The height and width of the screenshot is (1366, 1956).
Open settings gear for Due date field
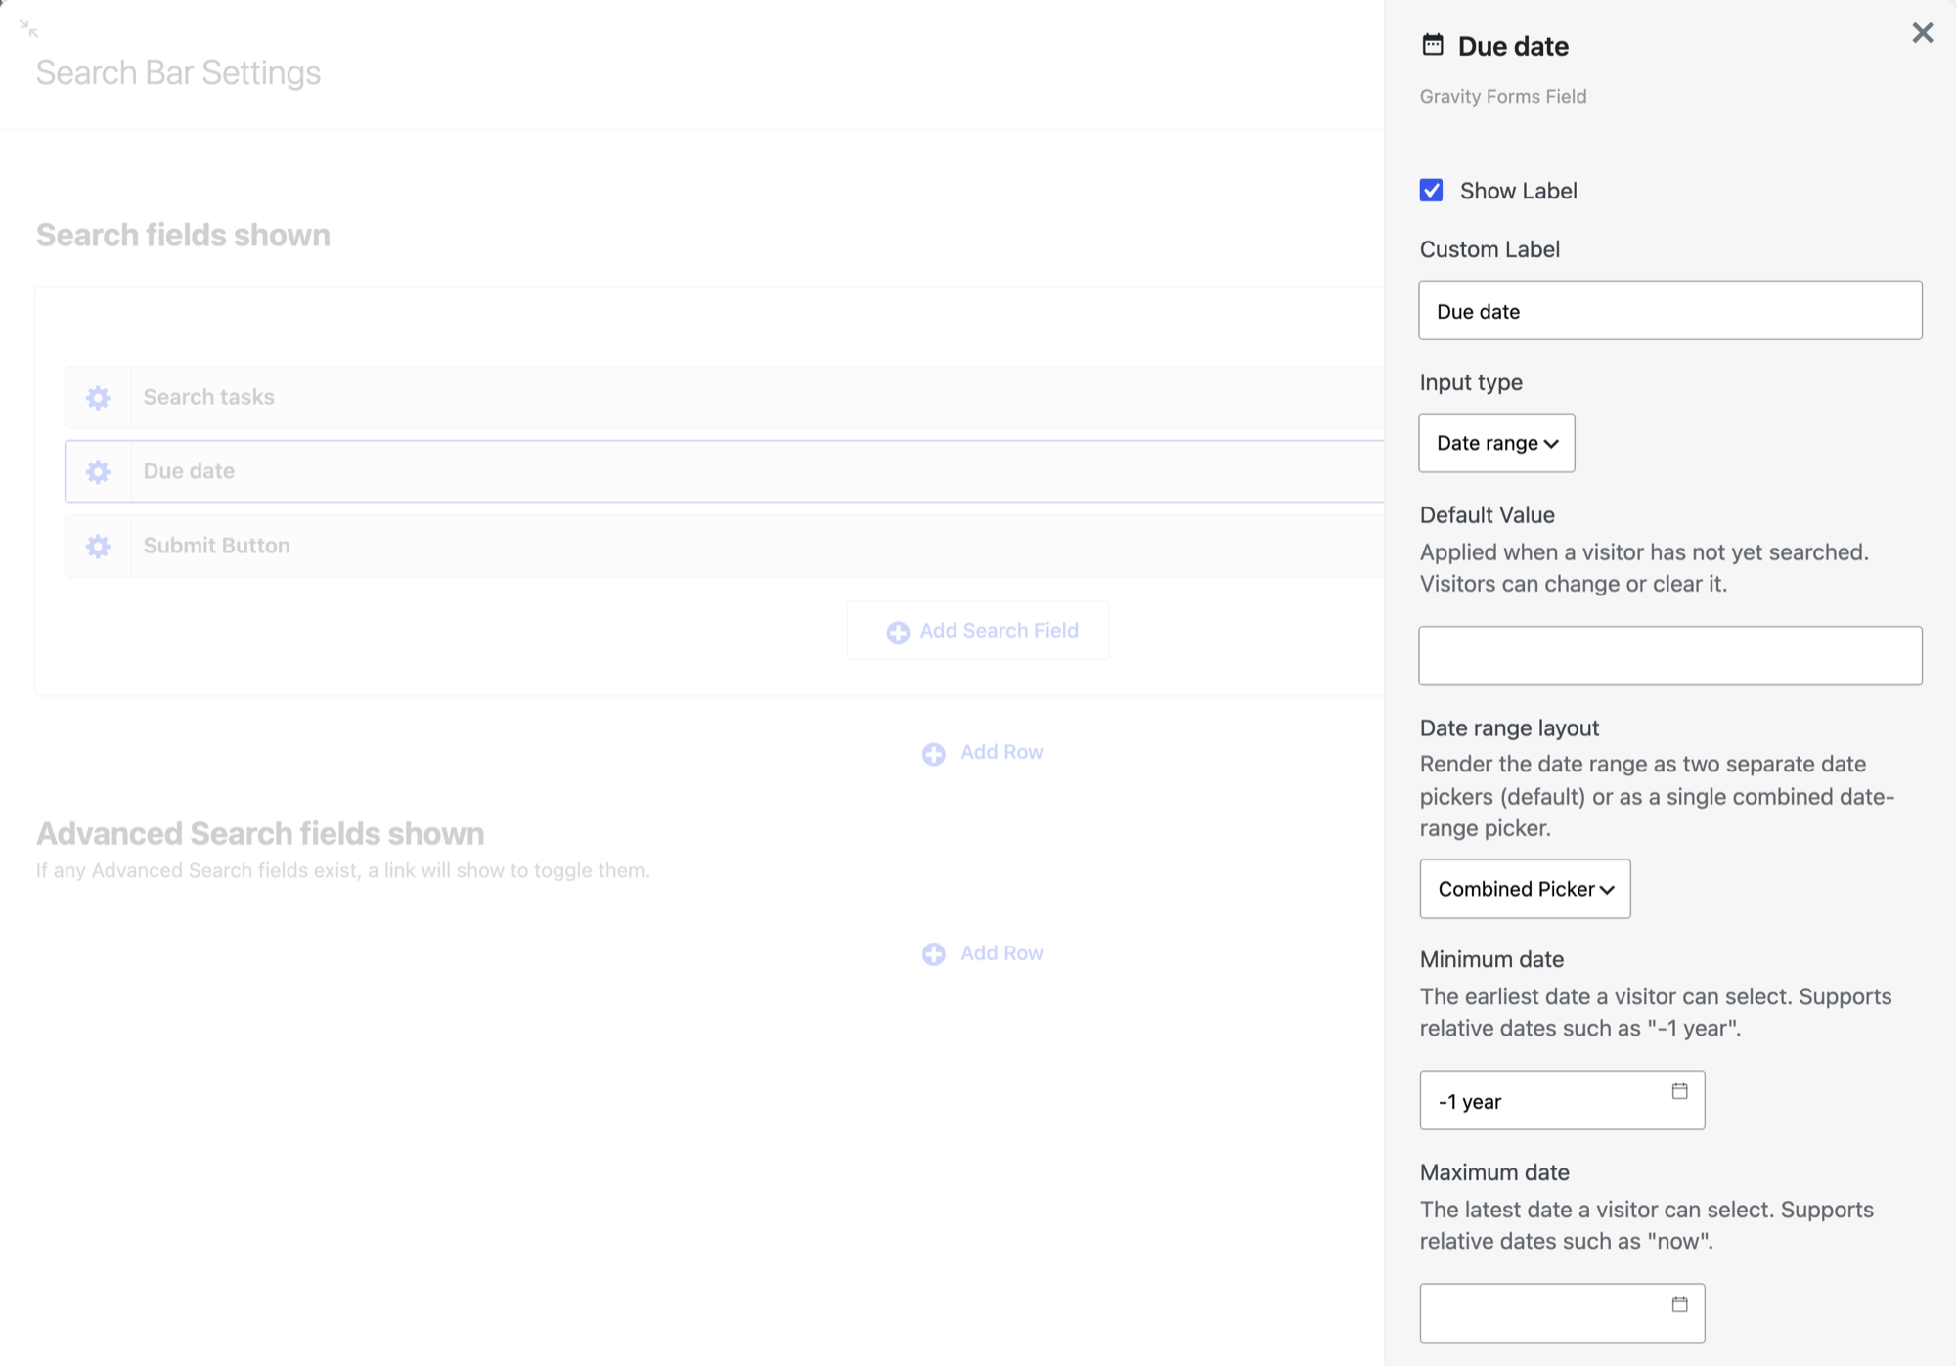tap(98, 471)
